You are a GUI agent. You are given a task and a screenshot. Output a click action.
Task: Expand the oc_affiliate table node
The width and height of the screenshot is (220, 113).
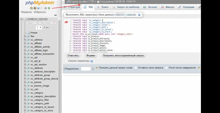[25, 43]
